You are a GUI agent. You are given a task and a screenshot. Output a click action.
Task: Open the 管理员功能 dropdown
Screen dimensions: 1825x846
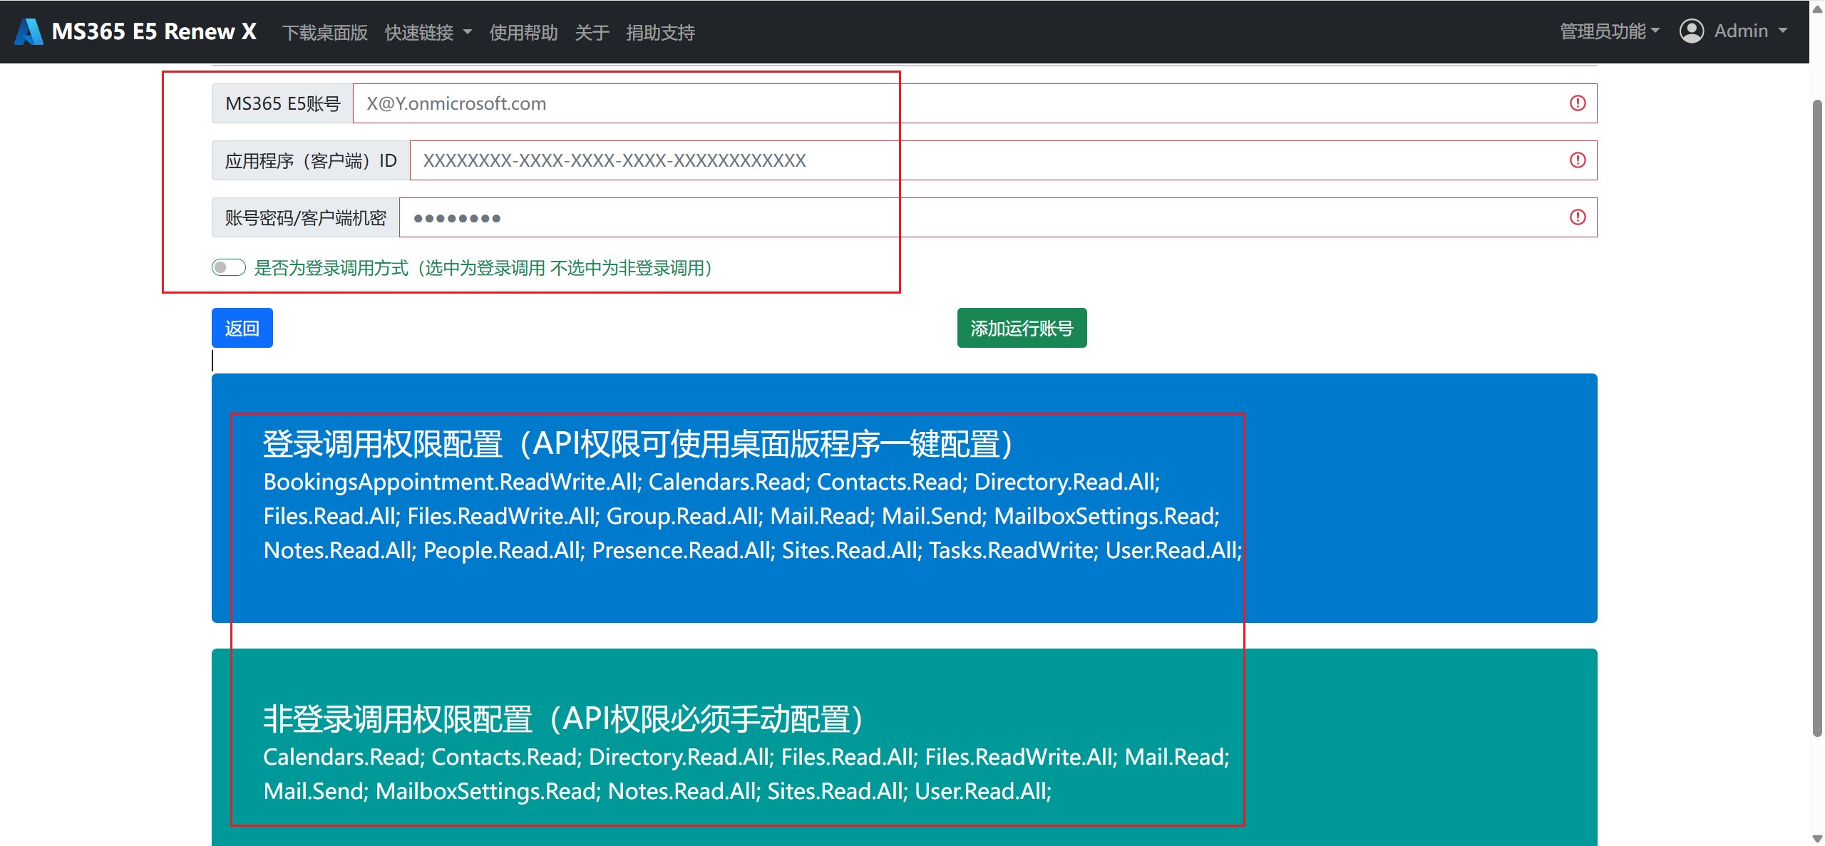[1610, 31]
